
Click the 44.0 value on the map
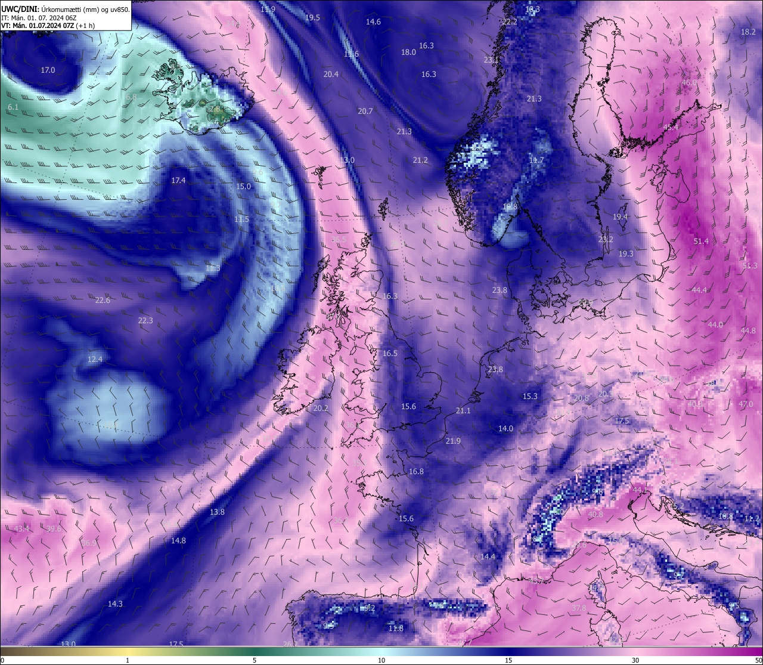coord(715,325)
